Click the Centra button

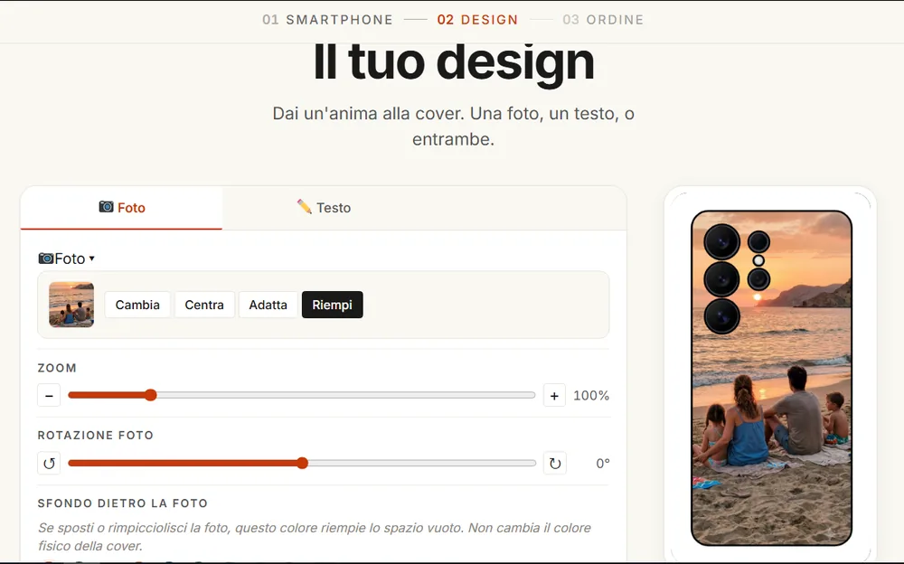coord(204,305)
